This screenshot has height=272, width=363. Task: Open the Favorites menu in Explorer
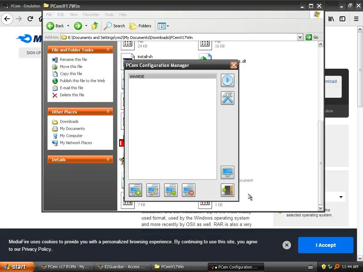pyautogui.click(x=91, y=15)
